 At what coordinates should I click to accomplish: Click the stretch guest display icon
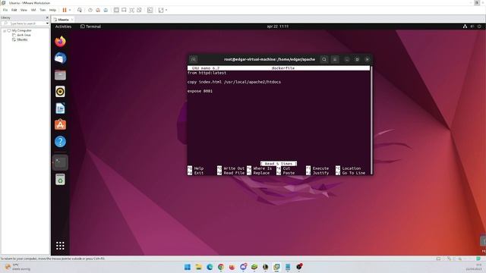[161, 10]
